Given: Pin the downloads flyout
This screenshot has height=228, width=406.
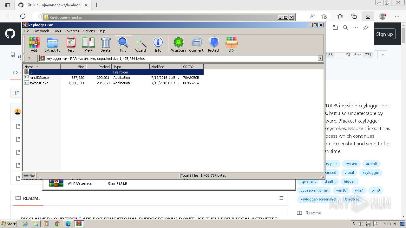Looking at the screenshot, I should click(366, 28).
